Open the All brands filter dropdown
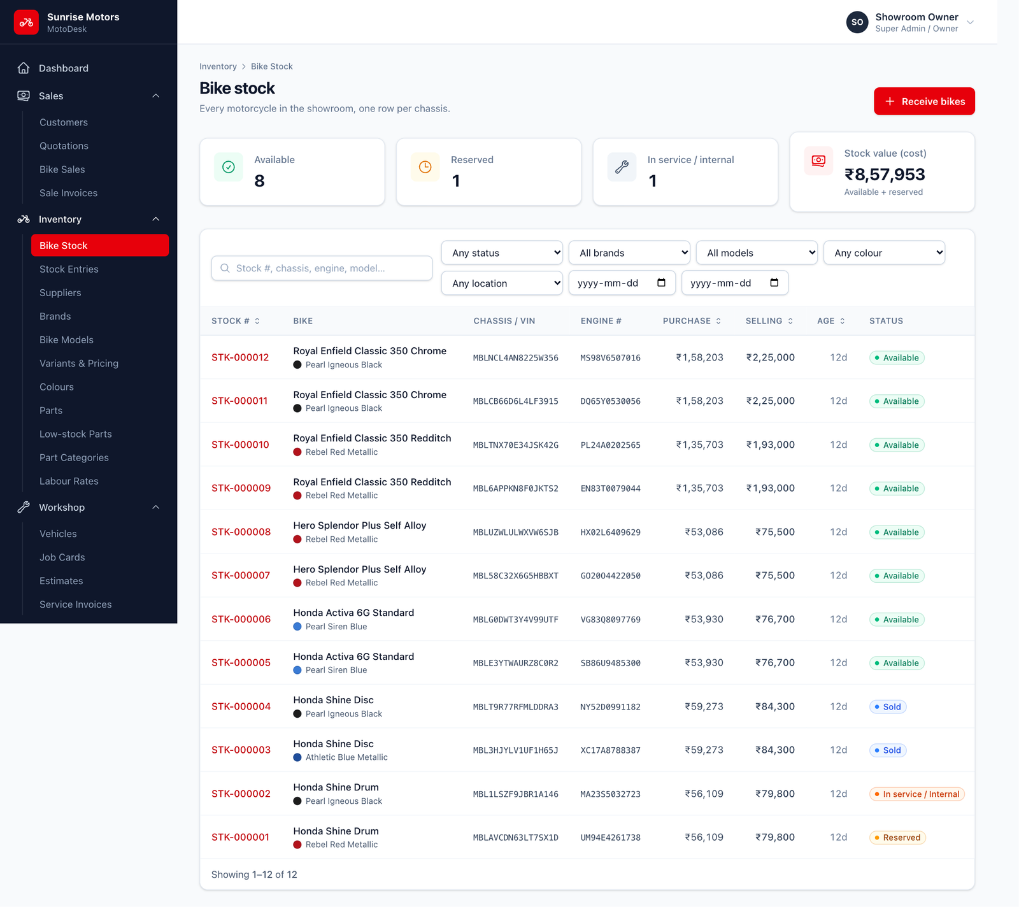Viewport: 1019px width, 907px height. click(x=629, y=253)
